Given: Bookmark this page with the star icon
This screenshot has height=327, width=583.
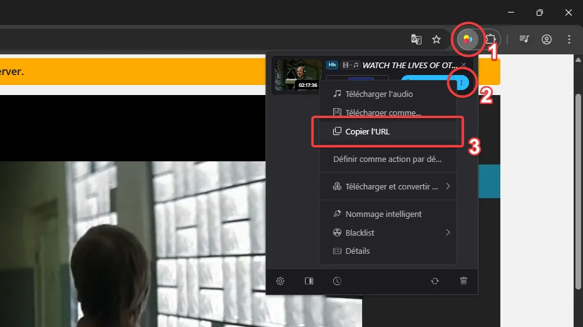Looking at the screenshot, I should click(436, 39).
